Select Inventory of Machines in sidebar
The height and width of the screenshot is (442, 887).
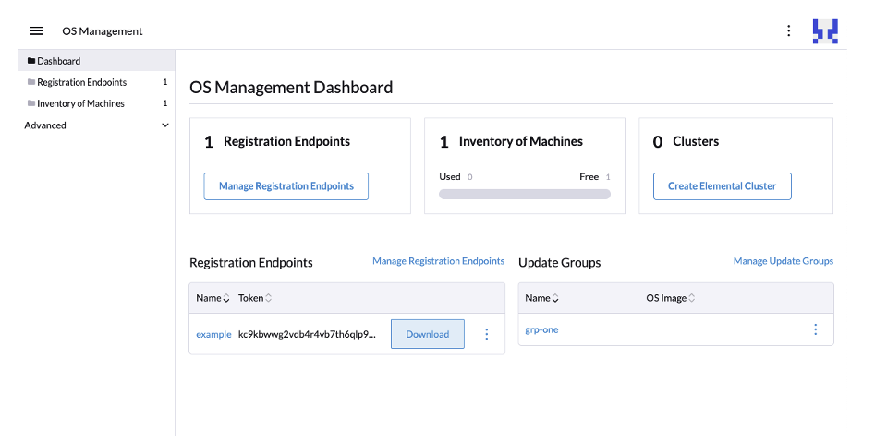tap(80, 103)
